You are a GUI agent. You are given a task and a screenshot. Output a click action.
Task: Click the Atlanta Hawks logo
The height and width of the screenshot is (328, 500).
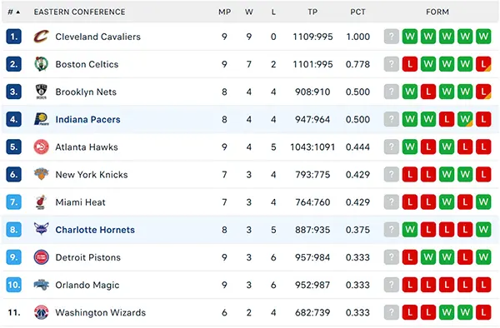coord(42,147)
